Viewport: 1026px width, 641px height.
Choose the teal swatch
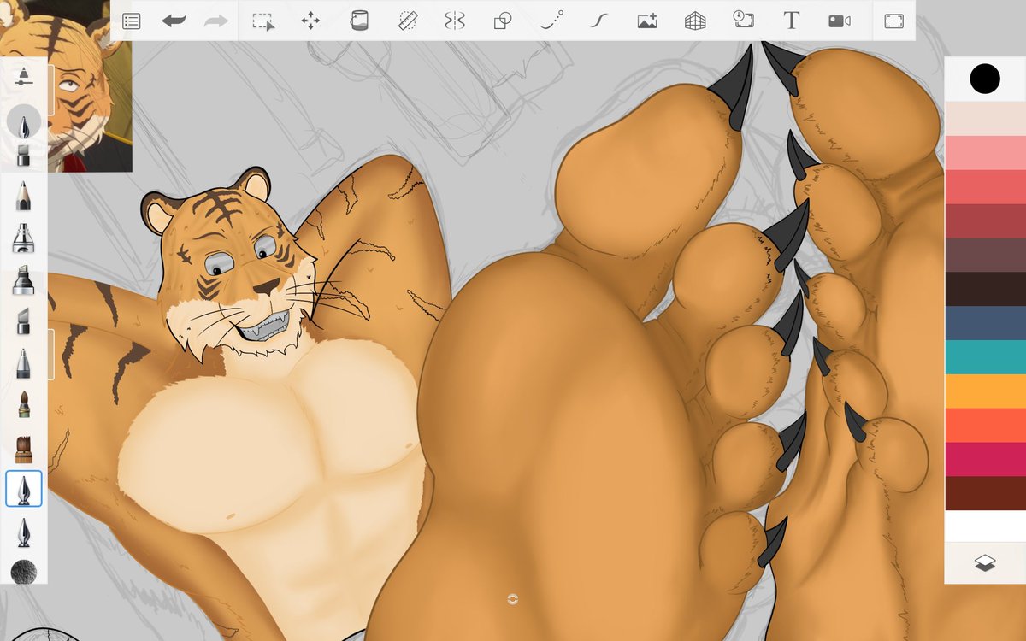coord(985,357)
